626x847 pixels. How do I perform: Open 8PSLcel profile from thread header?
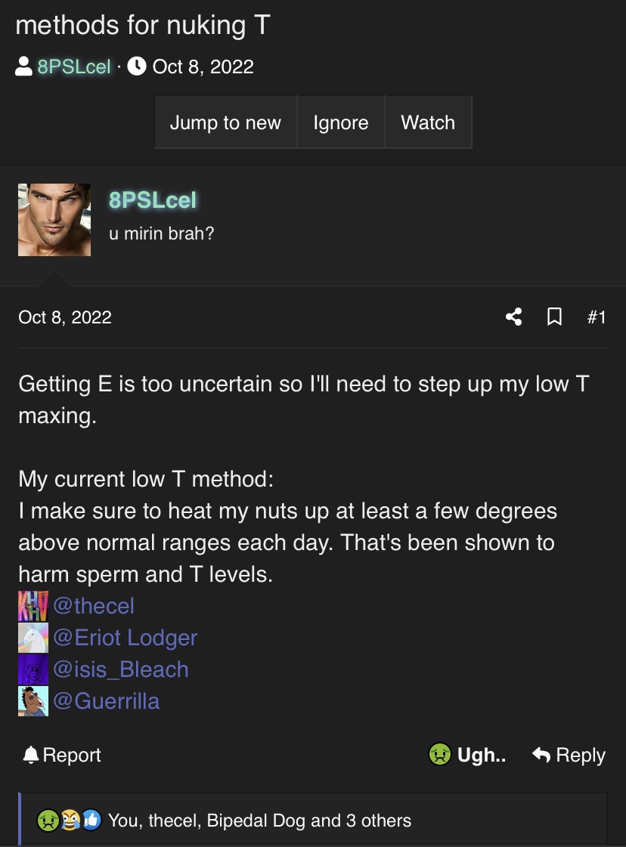pos(74,66)
